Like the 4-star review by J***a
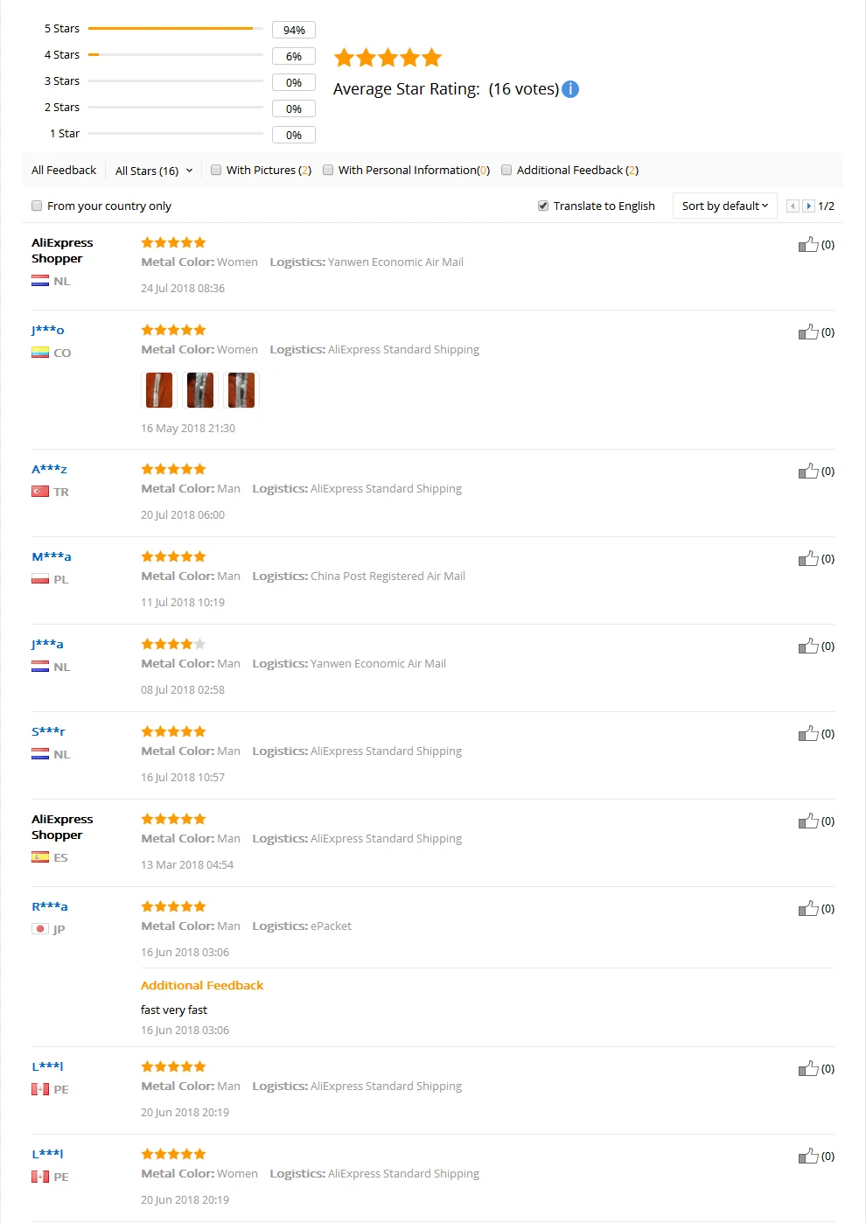Image resolution: width=866 pixels, height=1223 pixels. point(808,646)
